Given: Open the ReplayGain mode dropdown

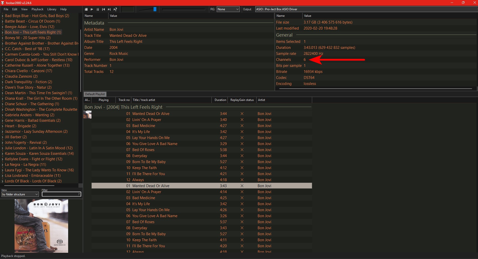Looking at the screenshot, I should coord(228,9).
